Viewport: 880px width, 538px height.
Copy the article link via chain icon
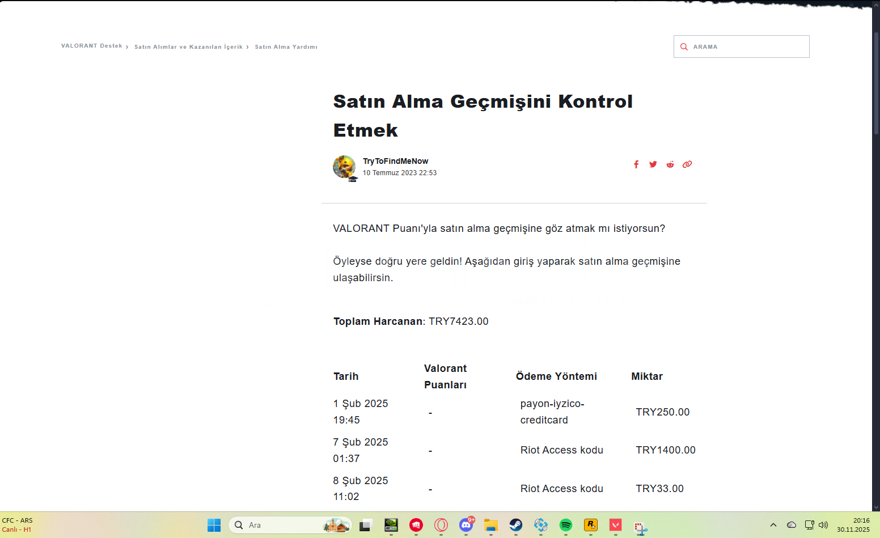pyautogui.click(x=687, y=164)
